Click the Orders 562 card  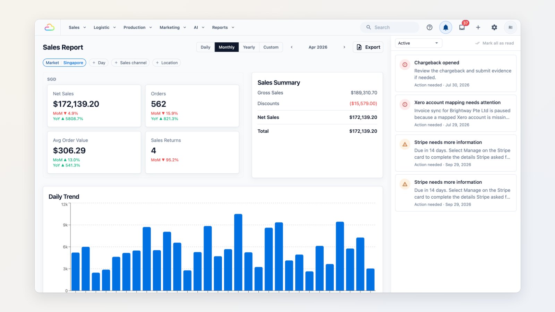[192, 106]
